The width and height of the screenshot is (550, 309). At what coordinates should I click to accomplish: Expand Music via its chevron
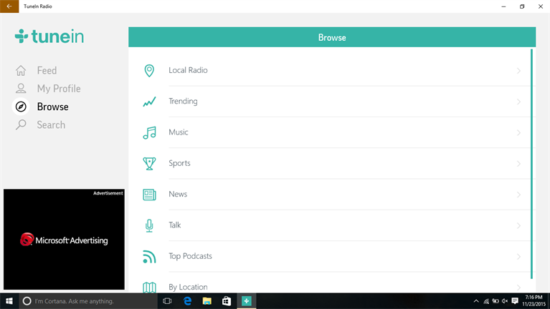[x=518, y=132]
